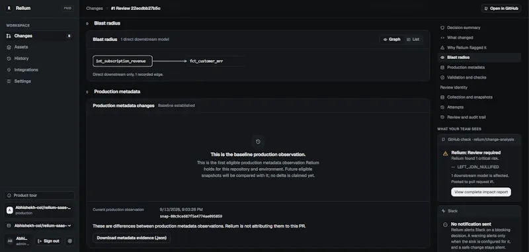The height and width of the screenshot is (252, 529).
Task: Click the clock icon beside Attempts
Action: pos(442,107)
